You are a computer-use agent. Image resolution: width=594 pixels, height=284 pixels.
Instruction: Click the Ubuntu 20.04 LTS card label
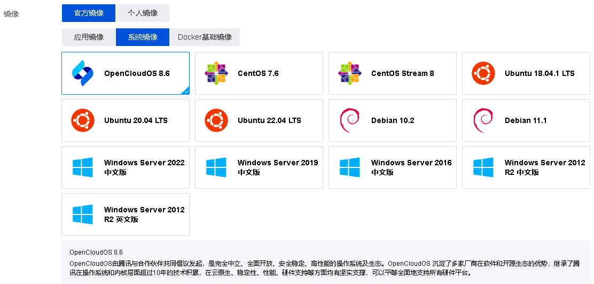[x=136, y=120]
